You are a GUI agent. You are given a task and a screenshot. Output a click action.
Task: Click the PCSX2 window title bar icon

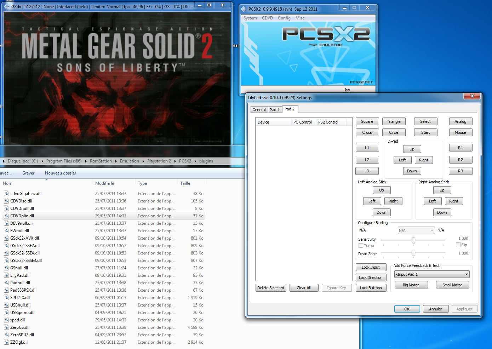coord(244,9)
